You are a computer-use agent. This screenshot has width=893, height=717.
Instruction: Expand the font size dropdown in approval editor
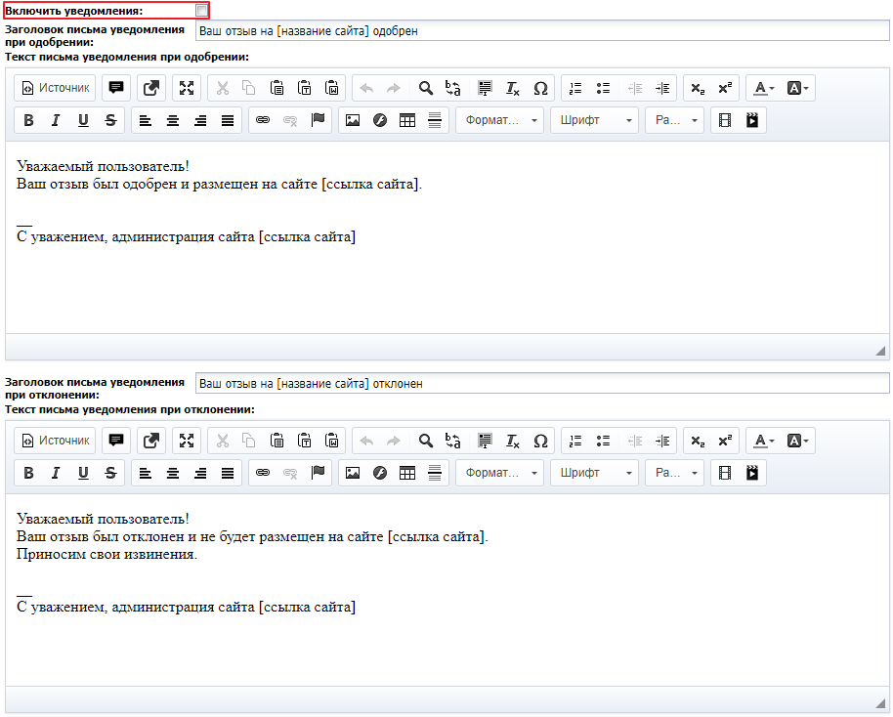click(x=674, y=120)
